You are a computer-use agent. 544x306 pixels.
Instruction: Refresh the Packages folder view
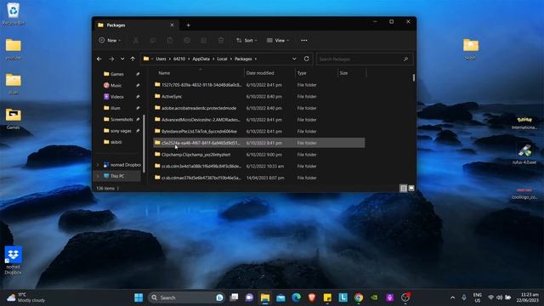306,59
